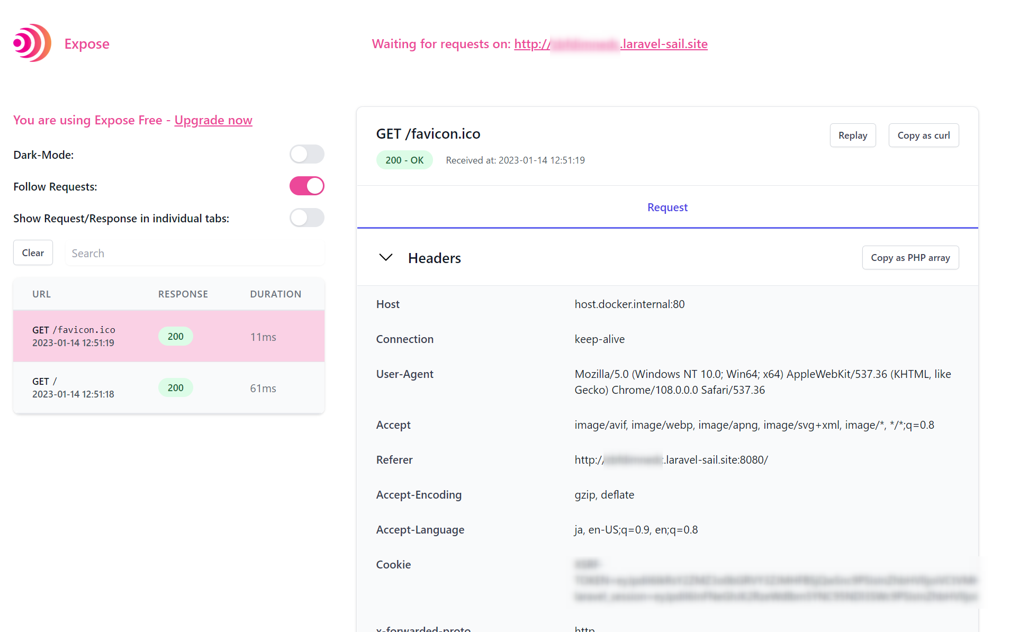The height and width of the screenshot is (632, 1010).
Task: Click the RESPONSE column header
Action: 183,294
